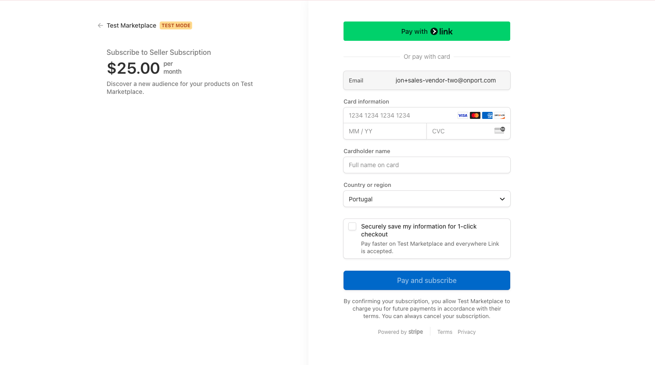Click the Pay and subscribe button
The width and height of the screenshot is (655, 365).
coord(427,280)
